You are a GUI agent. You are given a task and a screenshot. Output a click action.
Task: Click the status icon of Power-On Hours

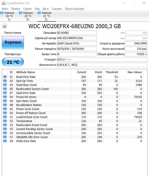click(5, 97)
